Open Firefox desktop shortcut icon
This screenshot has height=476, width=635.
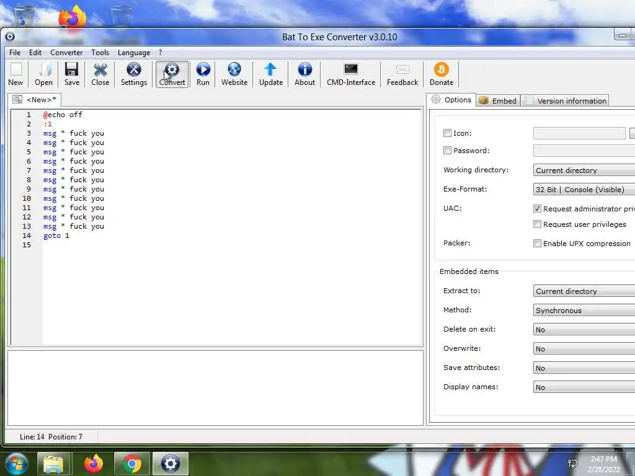pos(73,18)
